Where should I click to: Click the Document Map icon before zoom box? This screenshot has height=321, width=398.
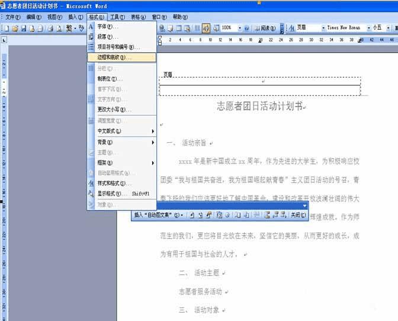tap(216, 28)
